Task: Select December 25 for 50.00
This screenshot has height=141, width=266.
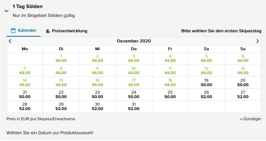Action: tap(170, 94)
